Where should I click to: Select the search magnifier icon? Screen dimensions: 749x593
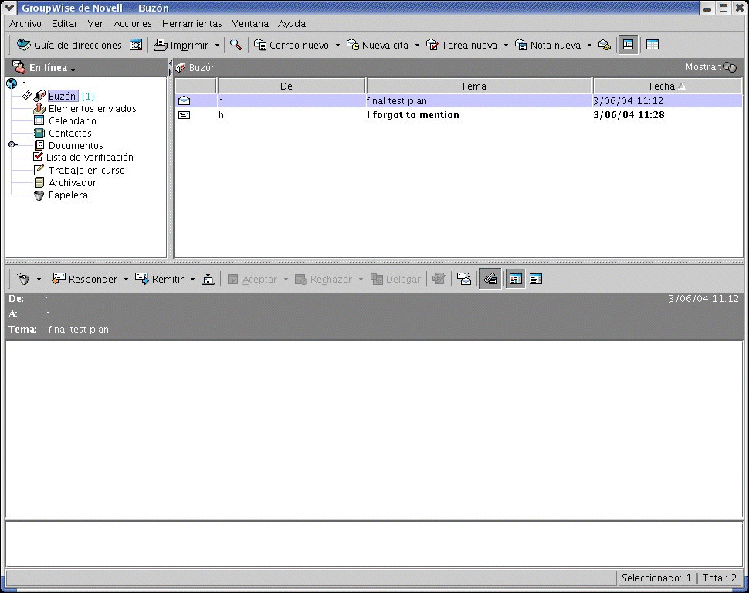coord(236,45)
